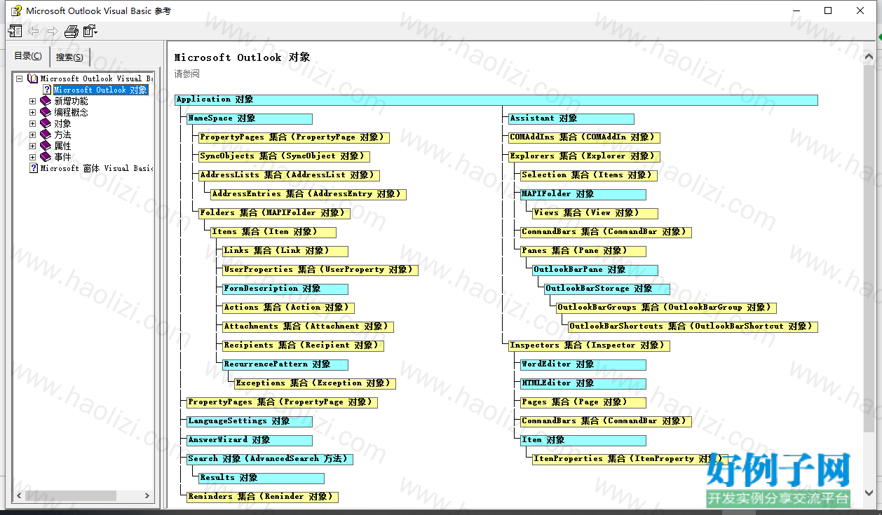Click the Inspectors 集合 box

click(x=589, y=345)
